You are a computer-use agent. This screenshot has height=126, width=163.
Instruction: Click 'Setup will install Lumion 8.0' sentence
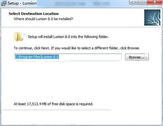tap(68, 37)
